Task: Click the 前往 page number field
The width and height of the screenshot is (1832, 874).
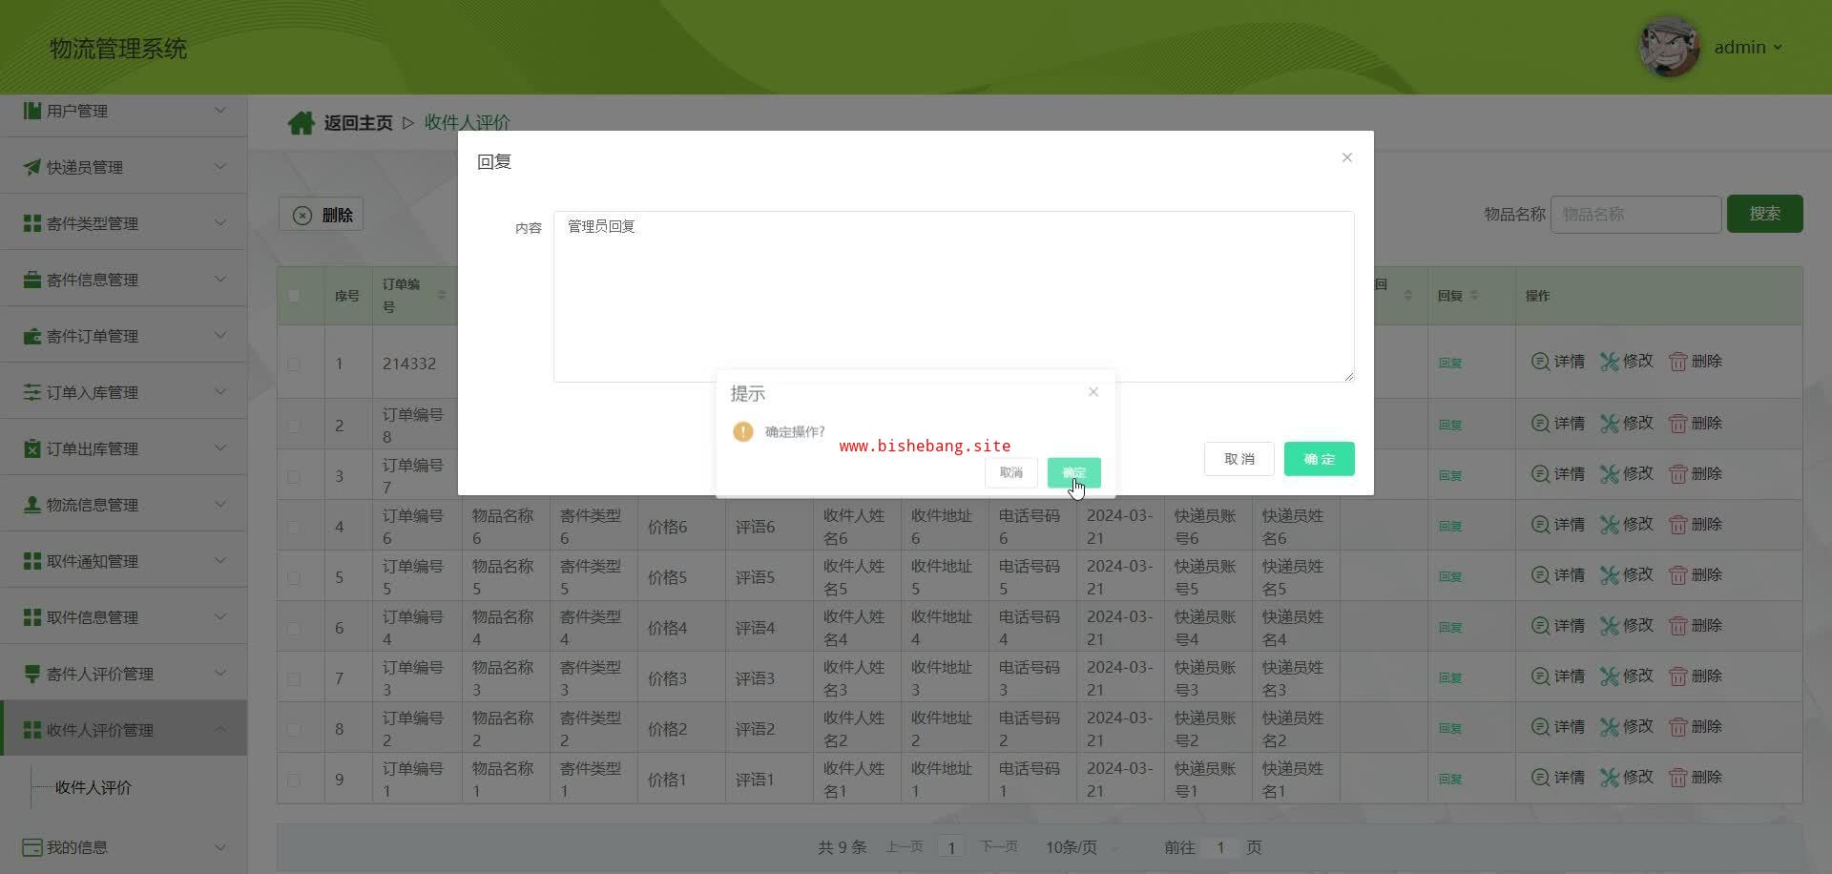Action: tap(1220, 847)
